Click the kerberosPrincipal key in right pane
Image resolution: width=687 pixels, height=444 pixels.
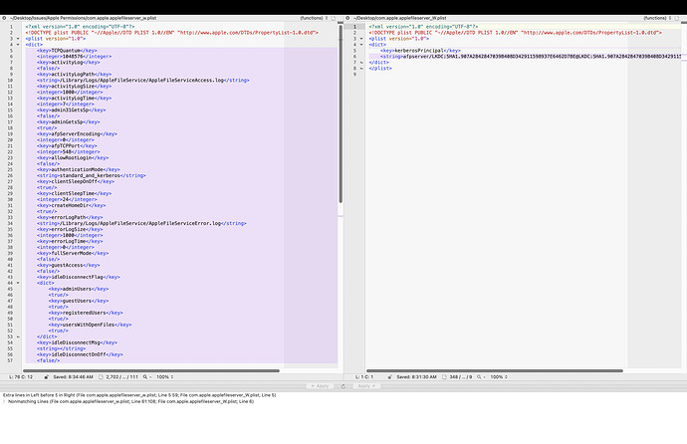click(x=420, y=51)
